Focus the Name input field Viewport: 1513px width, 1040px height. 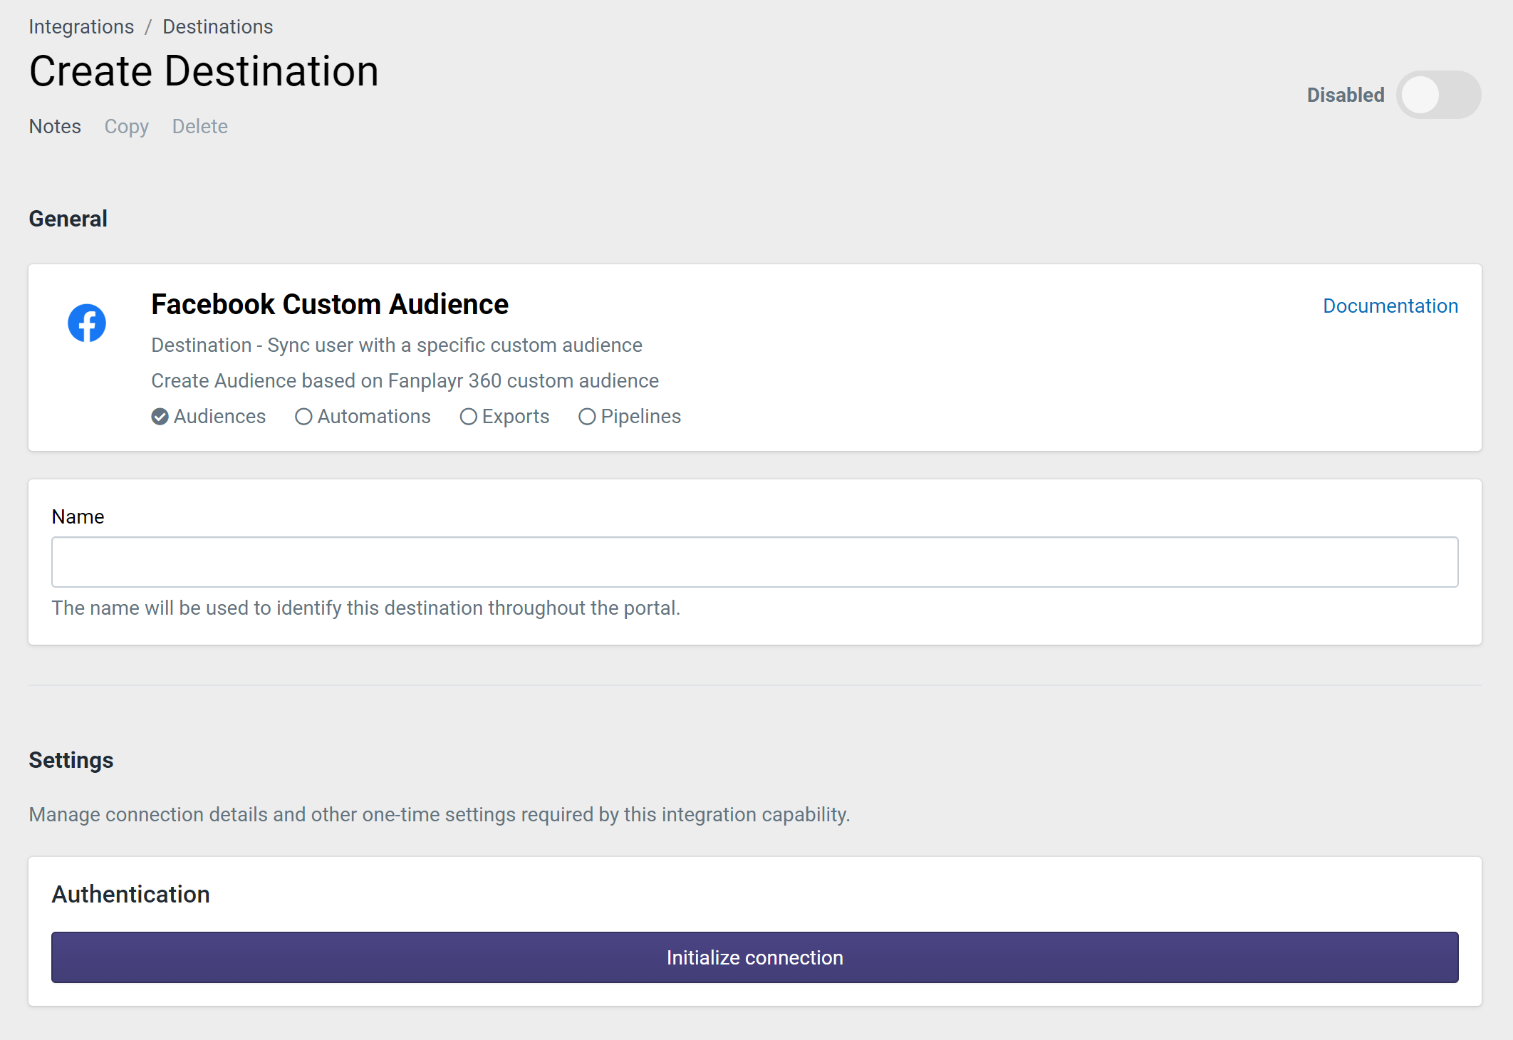click(x=755, y=562)
